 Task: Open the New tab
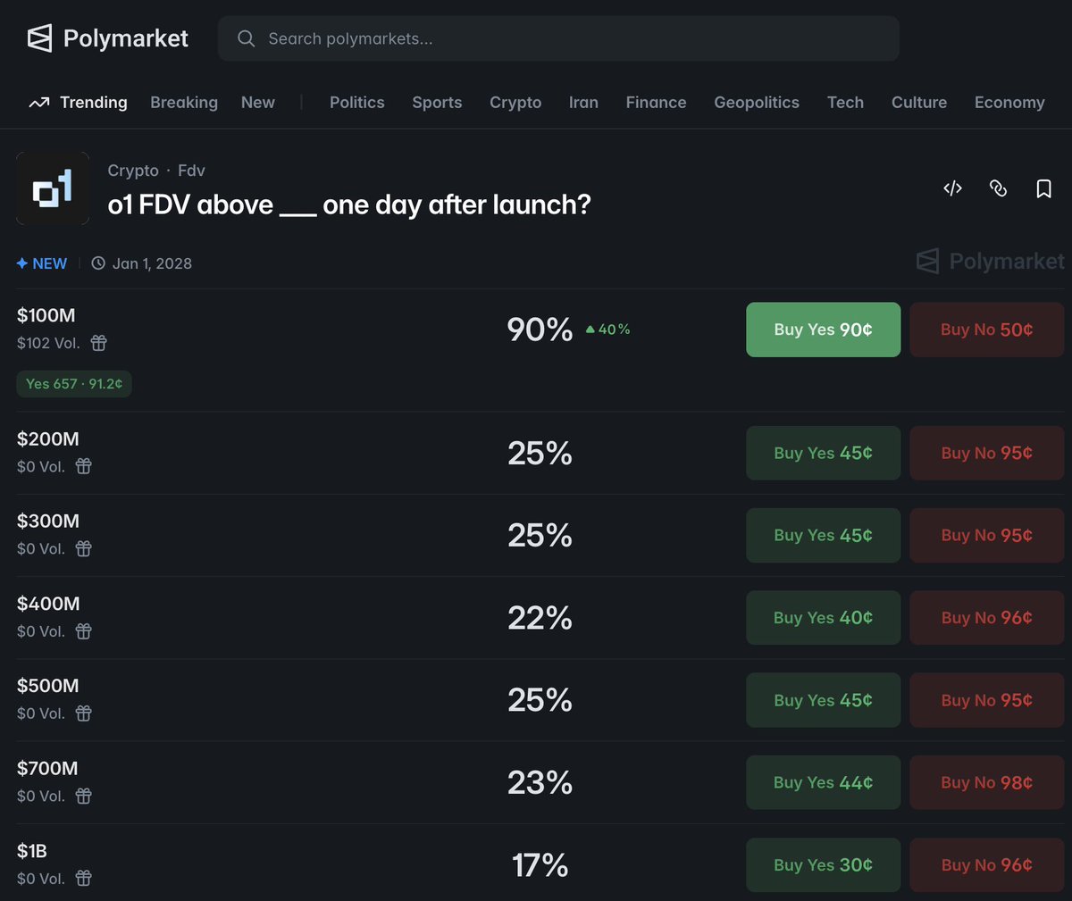[258, 103]
